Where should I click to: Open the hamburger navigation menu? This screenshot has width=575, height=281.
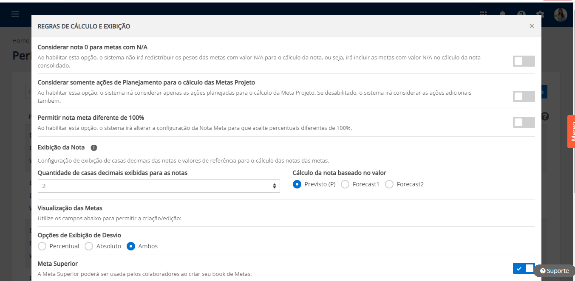tap(15, 14)
